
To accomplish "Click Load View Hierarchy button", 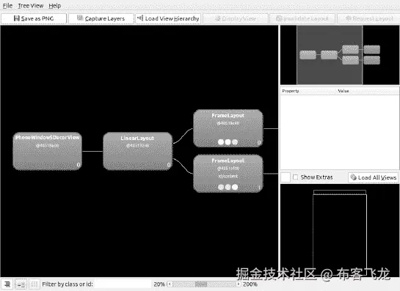I will pyautogui.click(x=168, y=18).
